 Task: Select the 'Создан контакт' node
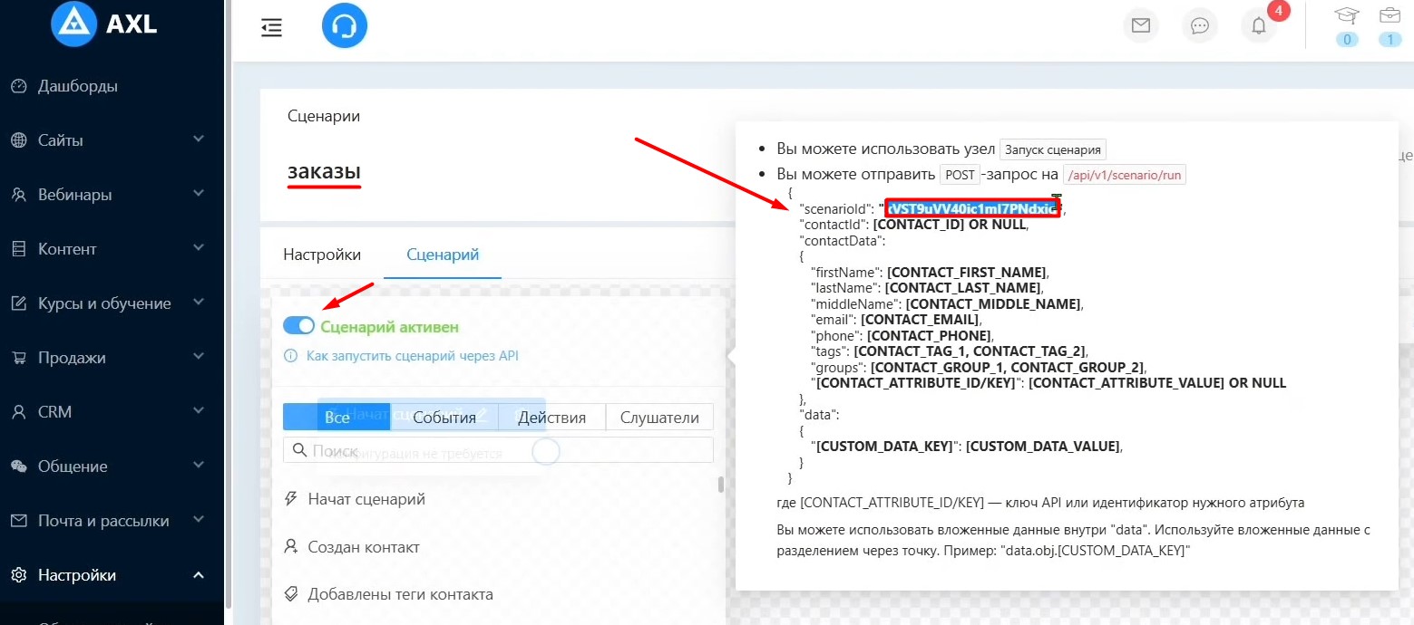pos(363,547)
